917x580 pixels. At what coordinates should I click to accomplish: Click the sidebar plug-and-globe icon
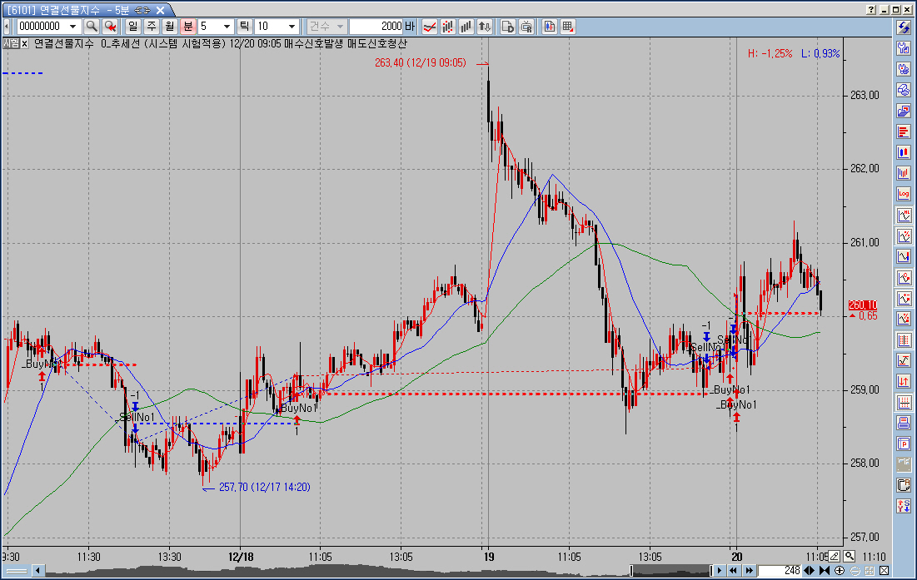(904, 69)
